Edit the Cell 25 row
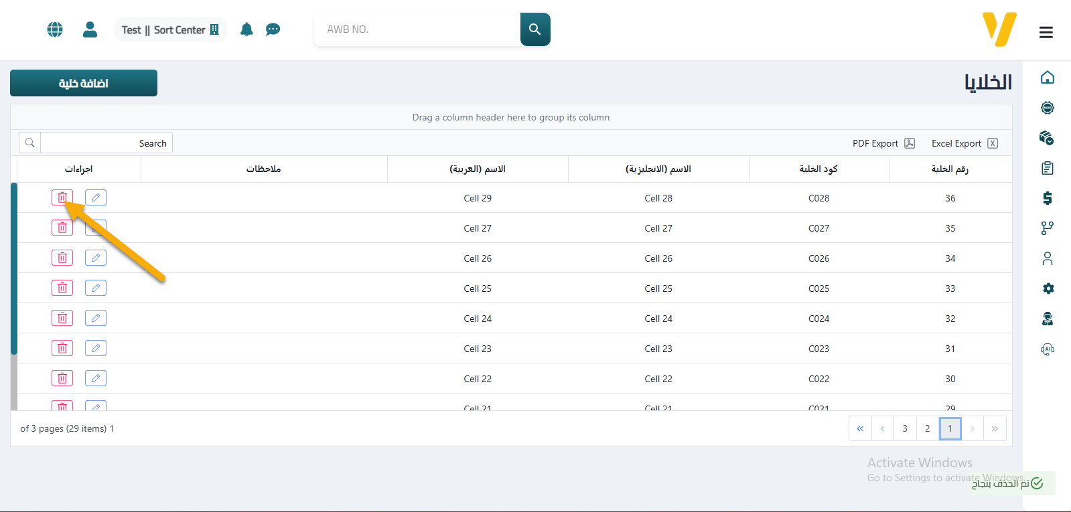Image resolution: width=1071 pixels, height=512 pixels. tap(96, 288)
